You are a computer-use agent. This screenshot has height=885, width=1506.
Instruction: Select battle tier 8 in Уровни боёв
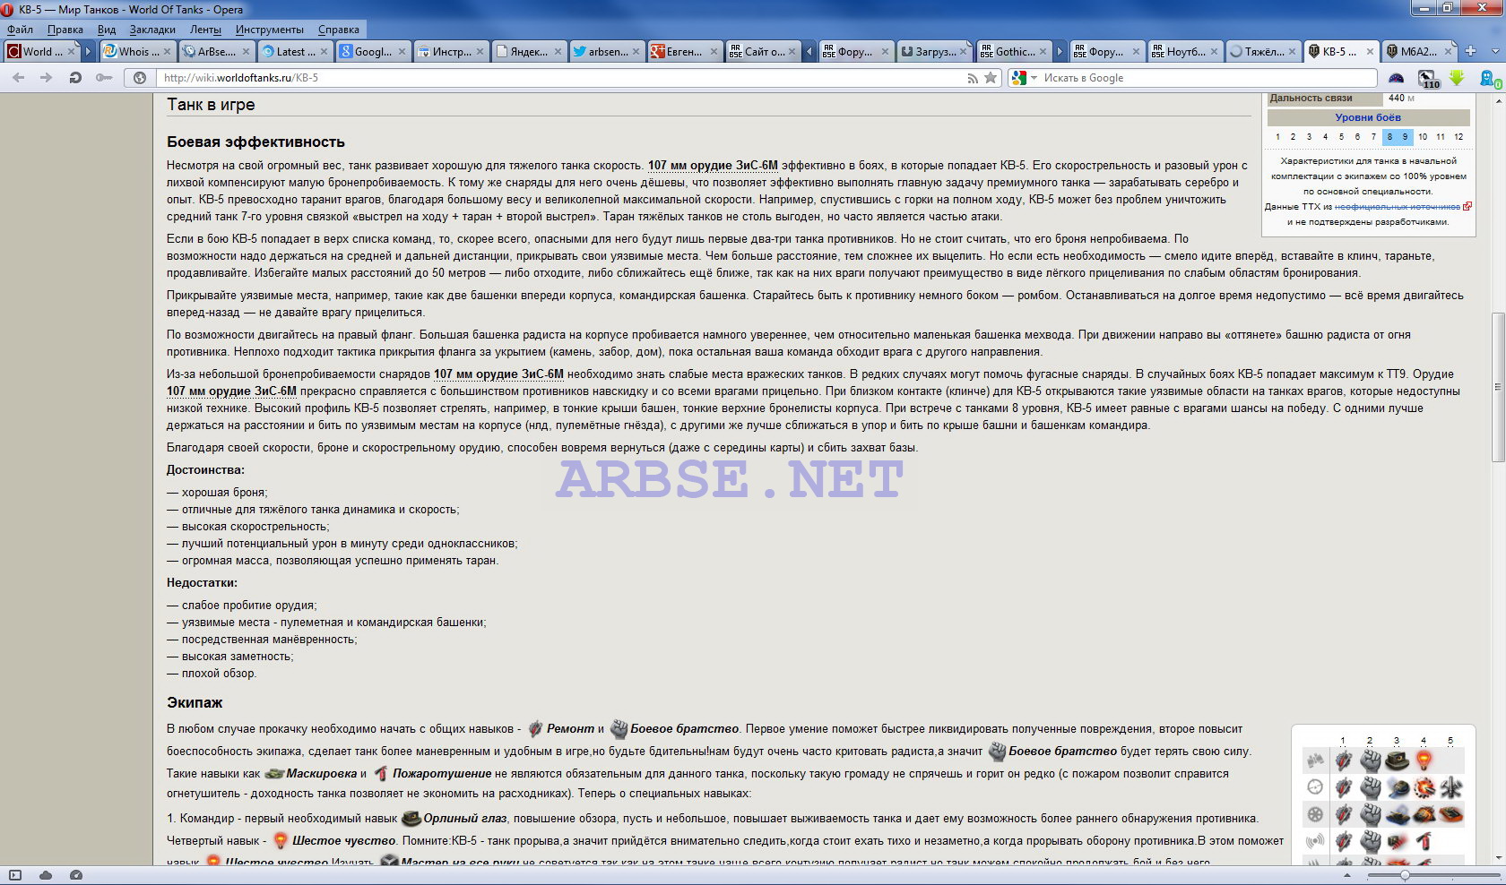(x=1389, y=137)
